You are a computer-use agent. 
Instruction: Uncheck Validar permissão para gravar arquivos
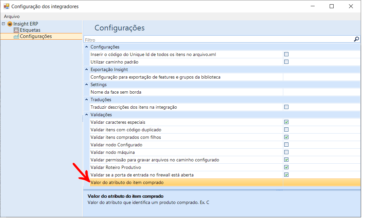[x=286, y=160]
